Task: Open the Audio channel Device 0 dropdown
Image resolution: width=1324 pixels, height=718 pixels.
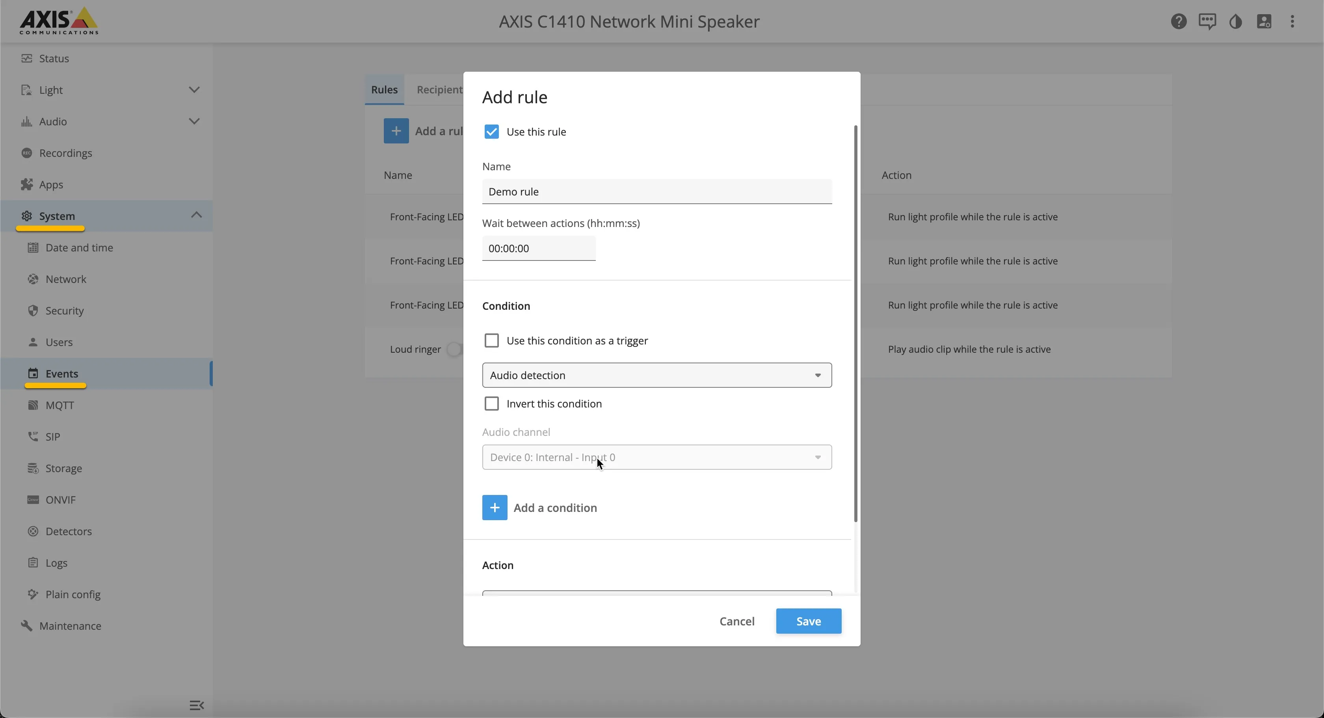Action: (657, 458)
